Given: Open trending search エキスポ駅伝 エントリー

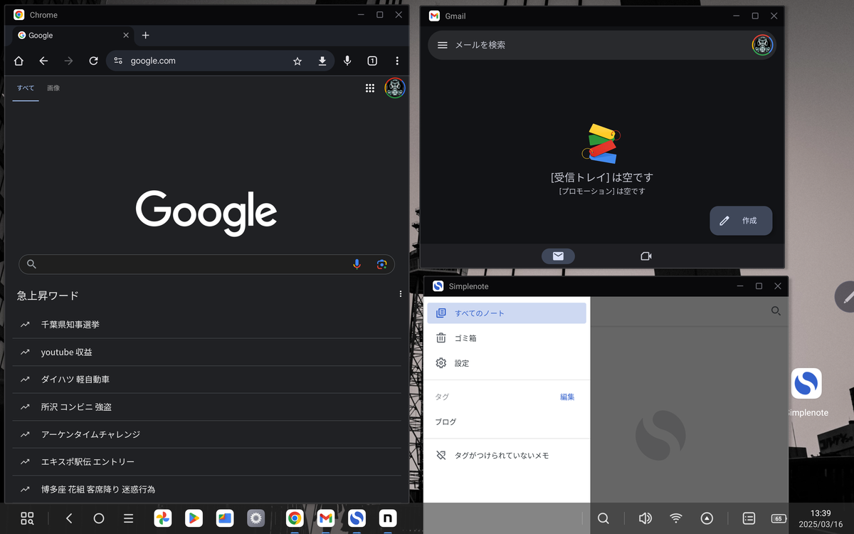Looking at the screenshot, I should [206, 462].
